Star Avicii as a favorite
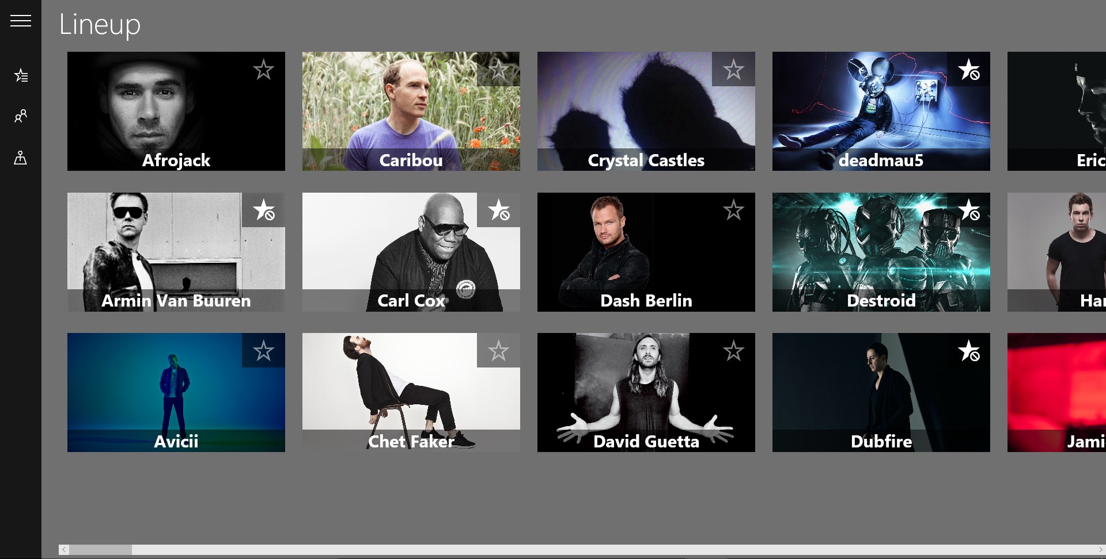This screenshot has width=1106, height=559. [263, 350]
